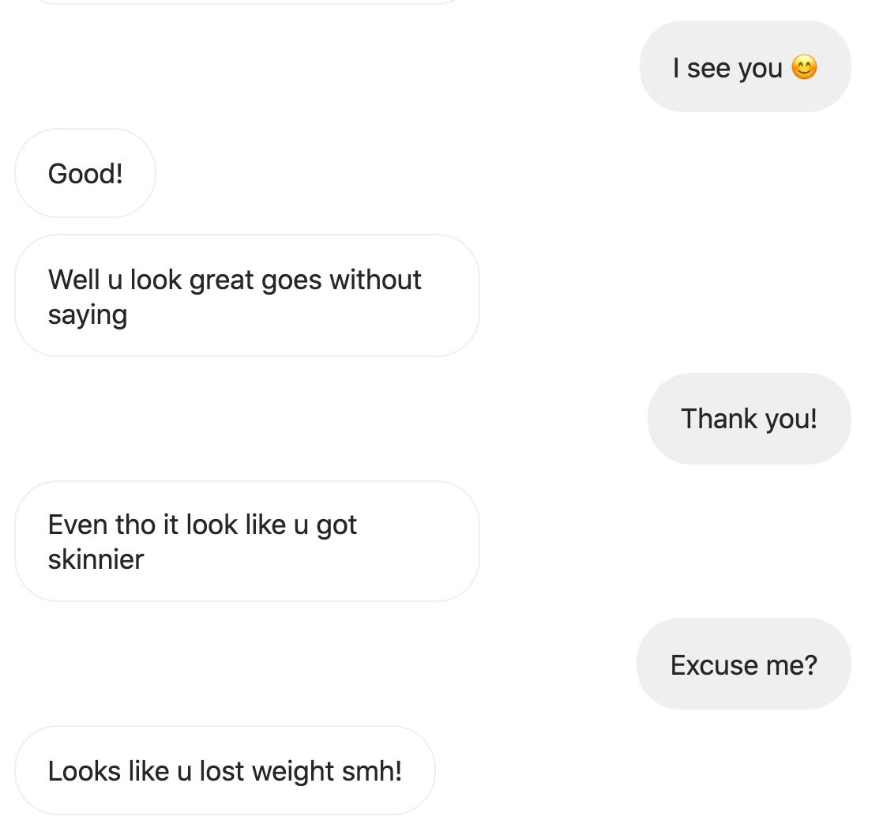Click the "Good!" message bubble
Image resolution: width=883 pixels, height=828 pixels.
(85, 173)
